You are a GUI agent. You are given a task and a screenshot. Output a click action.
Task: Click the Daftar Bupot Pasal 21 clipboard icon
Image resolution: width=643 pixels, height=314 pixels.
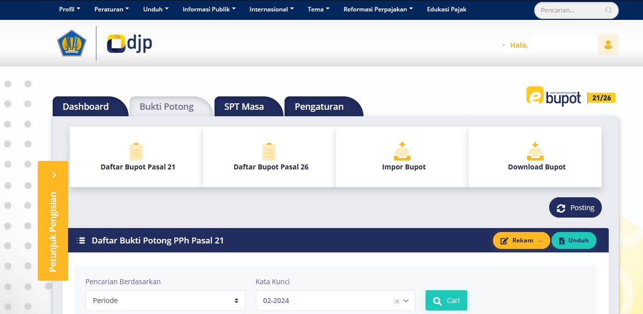(136, 151)
